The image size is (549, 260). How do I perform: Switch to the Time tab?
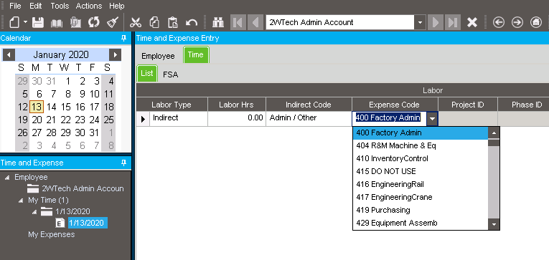point(196,55)
